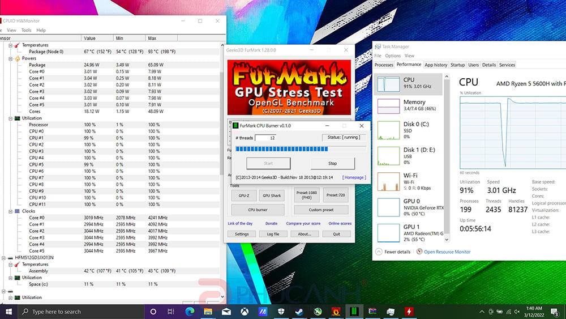This screenshot has width=566, height=319.
Task: Open Resource Monitor from Task Manager
Action: 444,252
